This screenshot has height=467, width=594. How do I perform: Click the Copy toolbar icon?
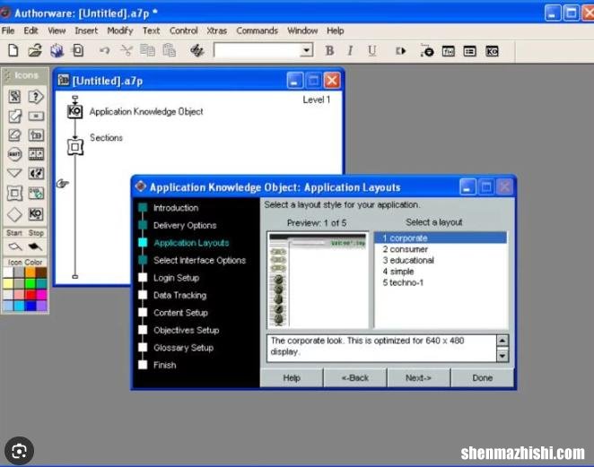pos(147,50)
